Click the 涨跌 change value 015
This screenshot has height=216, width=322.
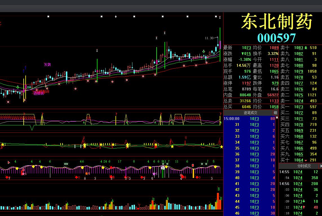(246, 54)
